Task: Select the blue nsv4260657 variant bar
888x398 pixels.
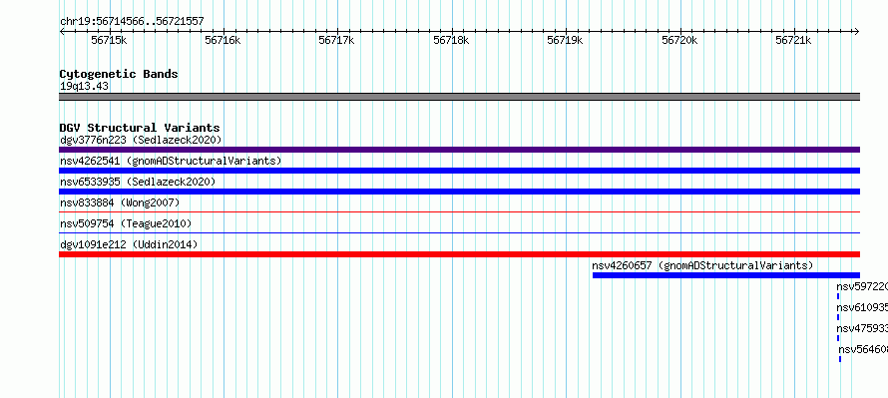Action: (726, 275)
